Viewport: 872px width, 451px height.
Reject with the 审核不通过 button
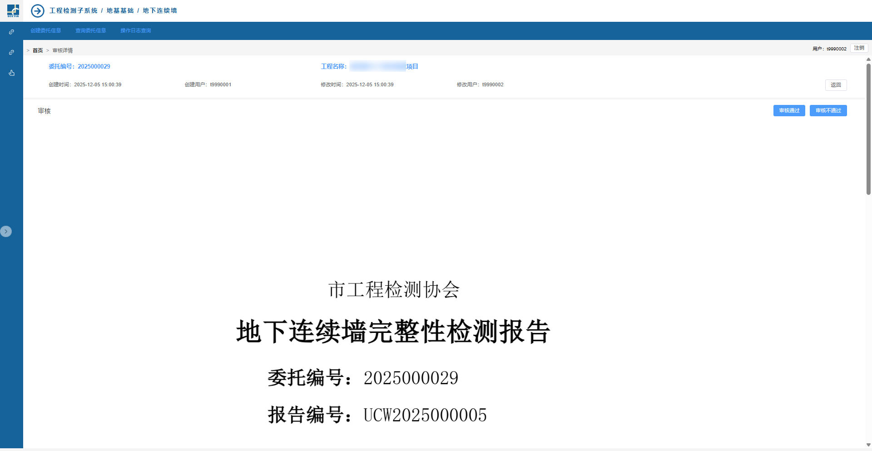[x=828, y=111]
